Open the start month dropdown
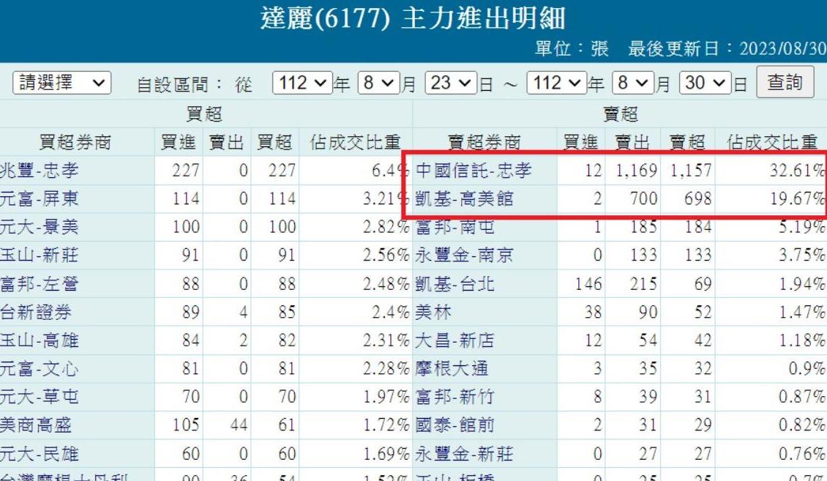Screen dimensions: 827x481 tap(378, 83)
